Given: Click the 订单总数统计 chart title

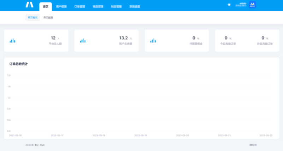Looking at the screenshot, I should (18, 64).
